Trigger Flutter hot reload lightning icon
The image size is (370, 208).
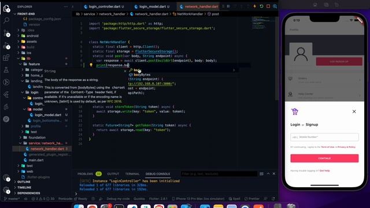[255, 6]
